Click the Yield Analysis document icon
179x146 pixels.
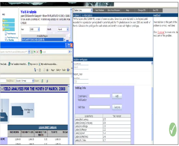(x=6, y=34)
